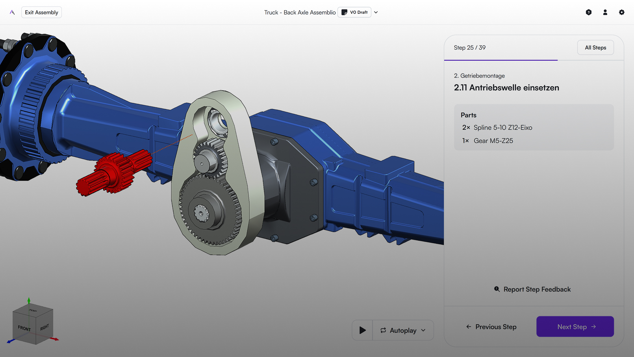Click the 2.11 Antriebswelle einsetzen heading
The width and height of the screenshot is (634, 357).
[506, 87]
